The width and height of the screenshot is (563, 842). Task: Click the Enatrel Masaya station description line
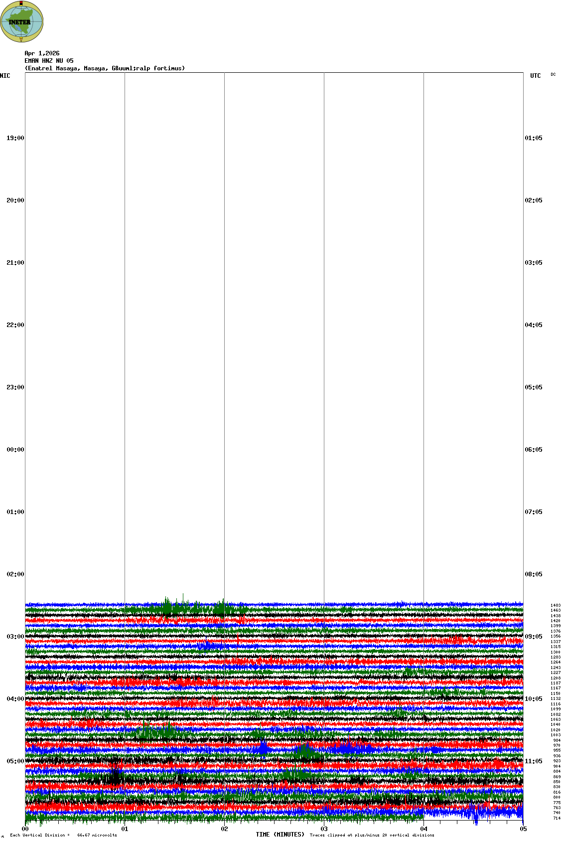tap(105, 68)
